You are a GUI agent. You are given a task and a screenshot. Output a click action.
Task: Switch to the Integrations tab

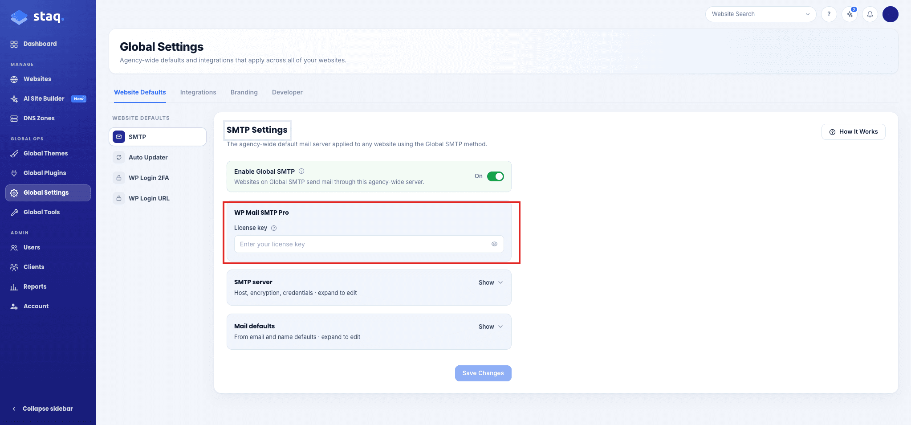(198, 92)
